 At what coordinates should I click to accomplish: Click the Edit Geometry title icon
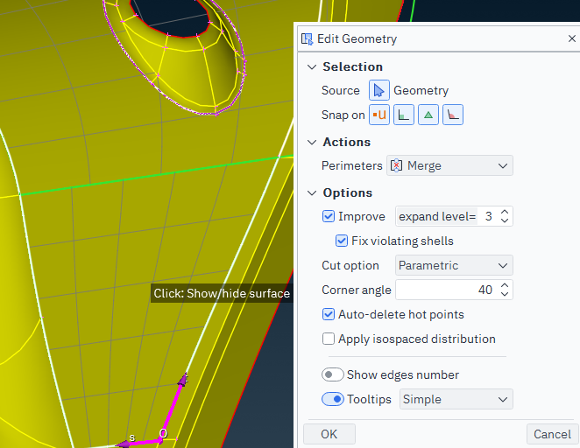[x=307, y=38]
